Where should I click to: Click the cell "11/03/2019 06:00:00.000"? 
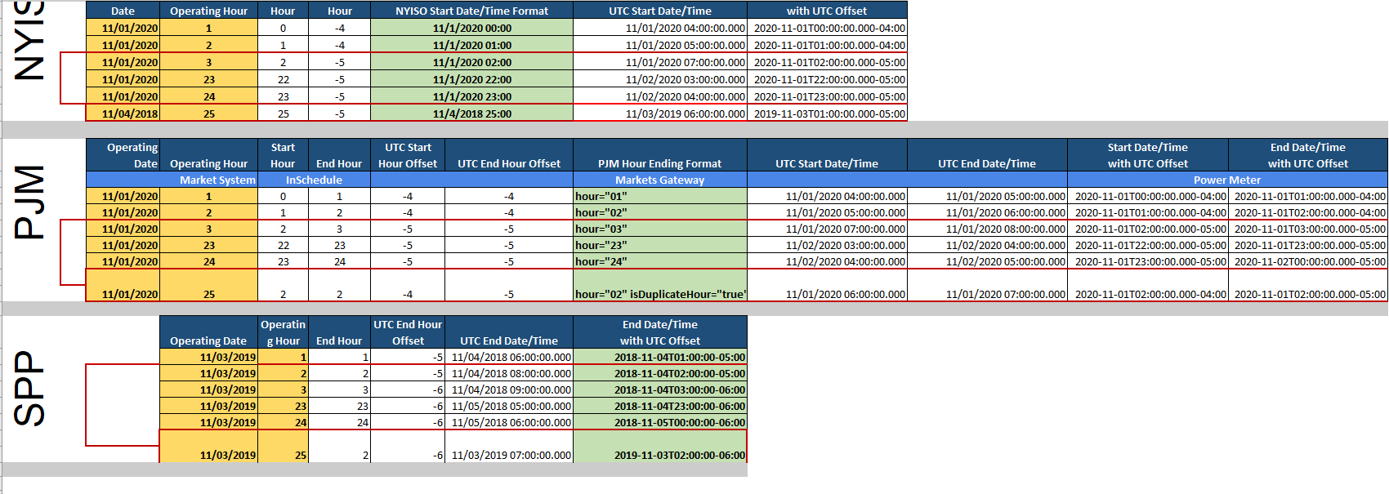click(x=660, y=113)
